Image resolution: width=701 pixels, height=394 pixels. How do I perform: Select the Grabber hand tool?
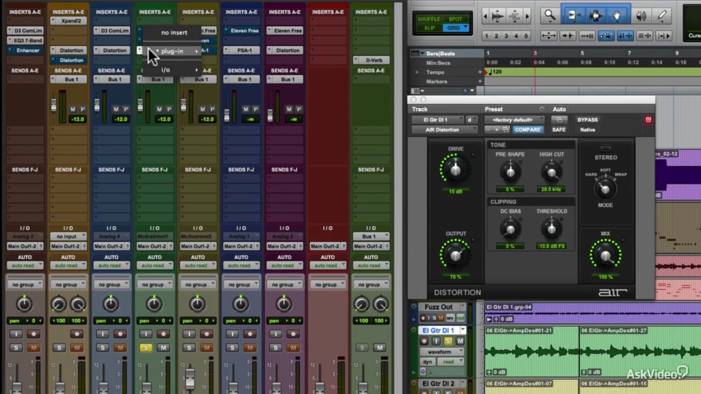click(617, 16)
